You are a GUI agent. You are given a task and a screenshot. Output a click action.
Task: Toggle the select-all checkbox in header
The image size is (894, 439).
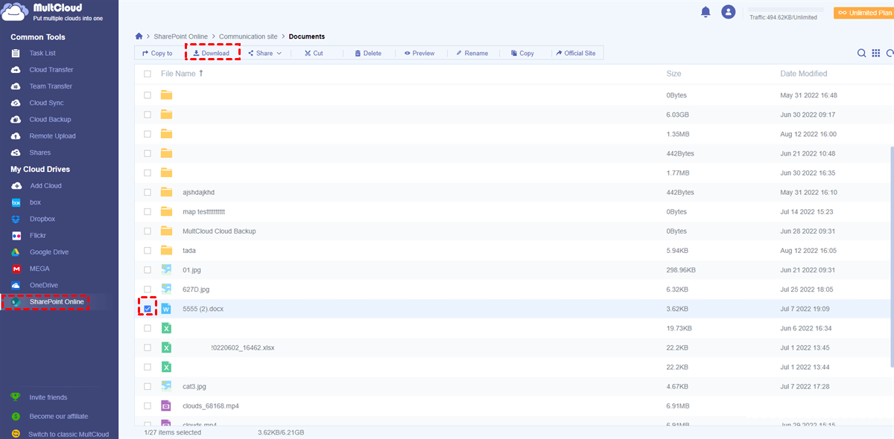click(148, 74)
